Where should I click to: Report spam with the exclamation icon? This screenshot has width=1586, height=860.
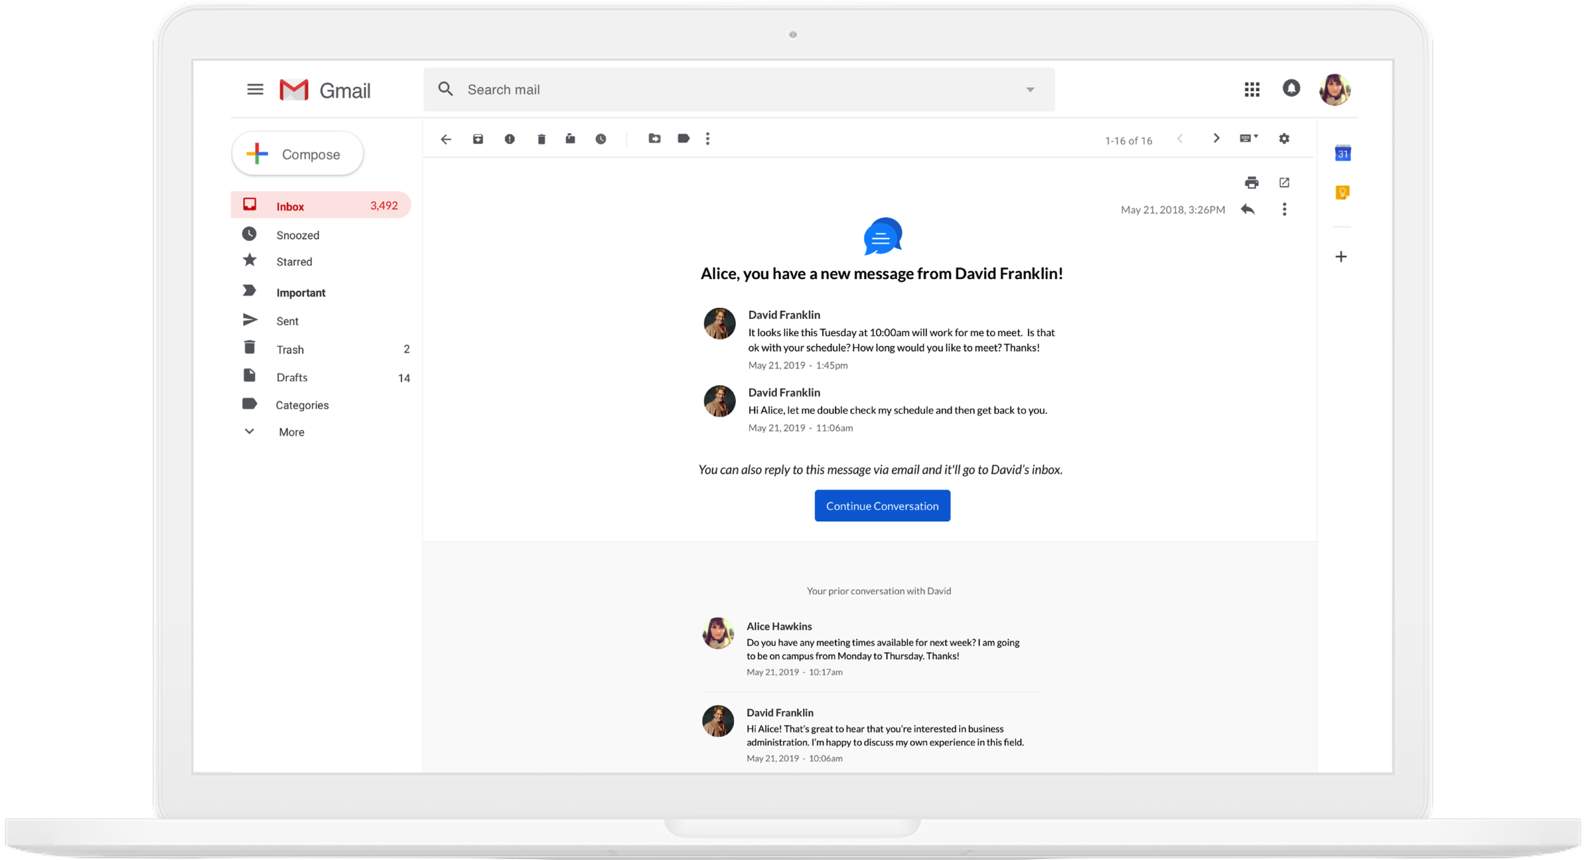(509, 139)
